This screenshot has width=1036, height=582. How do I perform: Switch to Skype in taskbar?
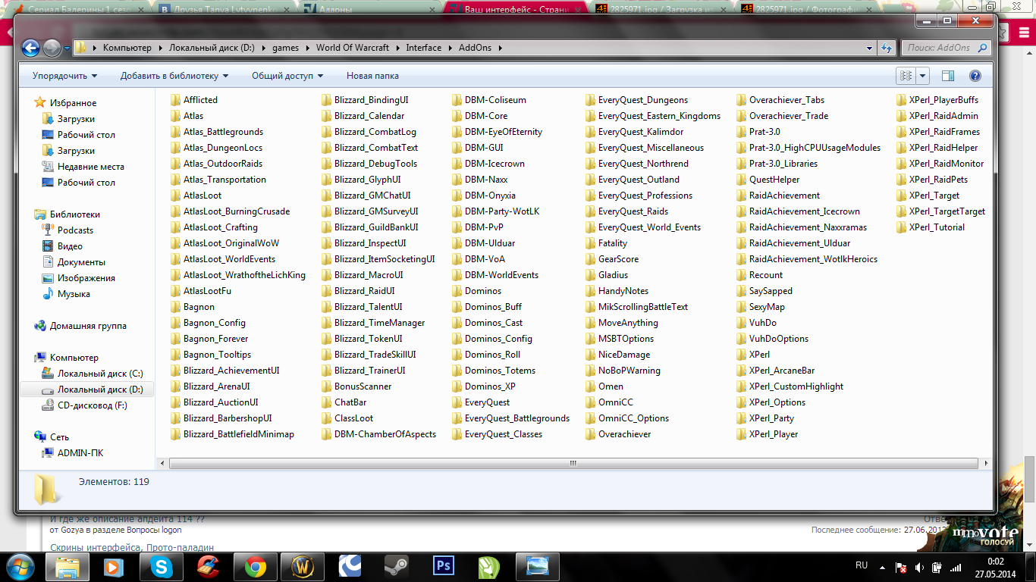[161, 567]
